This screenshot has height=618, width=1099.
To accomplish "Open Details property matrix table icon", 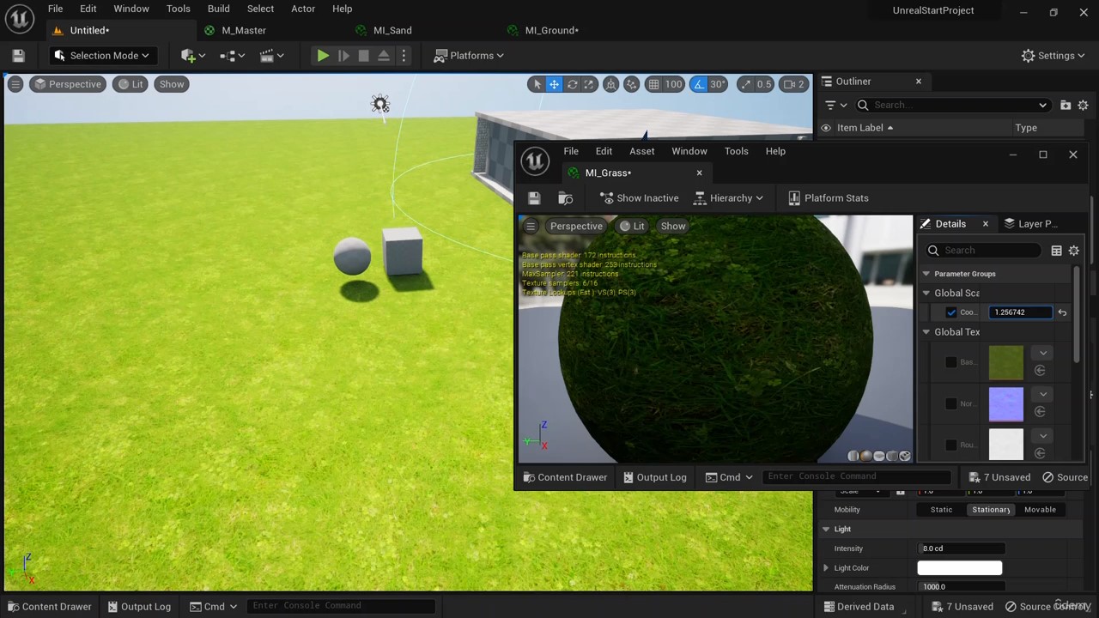I will (1056, 251).
